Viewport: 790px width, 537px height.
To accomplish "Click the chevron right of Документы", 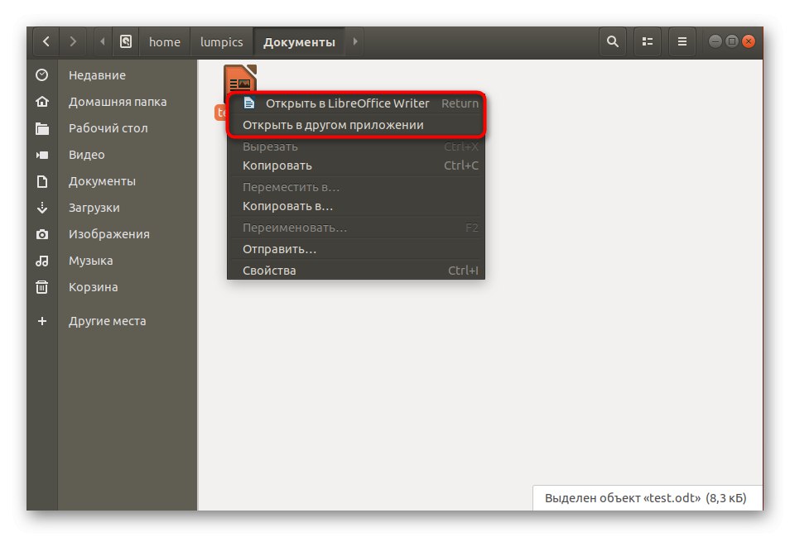I will [x=354, y=41].
